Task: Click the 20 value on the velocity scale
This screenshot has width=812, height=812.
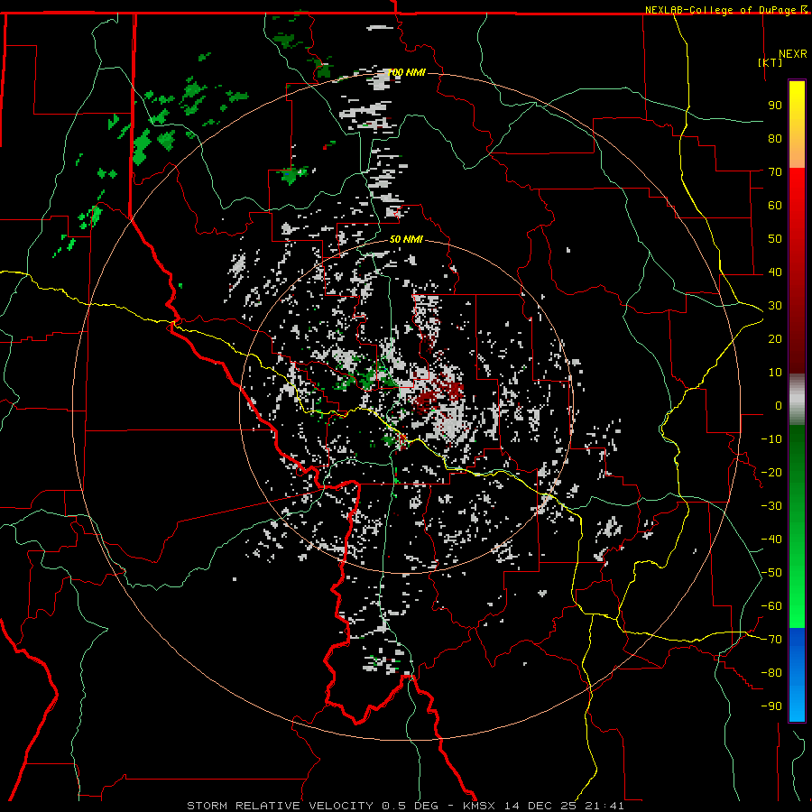Action: (775, 339)
